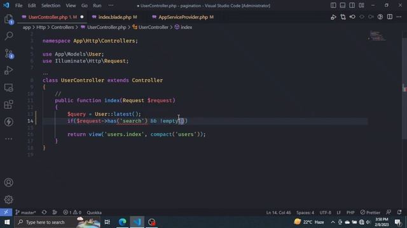The image size is (407, 228).
Task: Open the Windows Start menu
Action: pyautogui.click(x=7, y=222)
